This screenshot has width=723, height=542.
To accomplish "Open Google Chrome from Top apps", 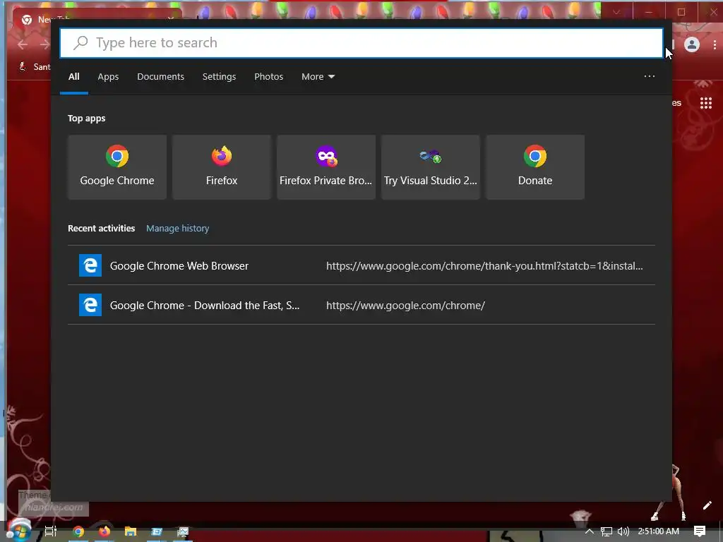I will click(117, 167).
